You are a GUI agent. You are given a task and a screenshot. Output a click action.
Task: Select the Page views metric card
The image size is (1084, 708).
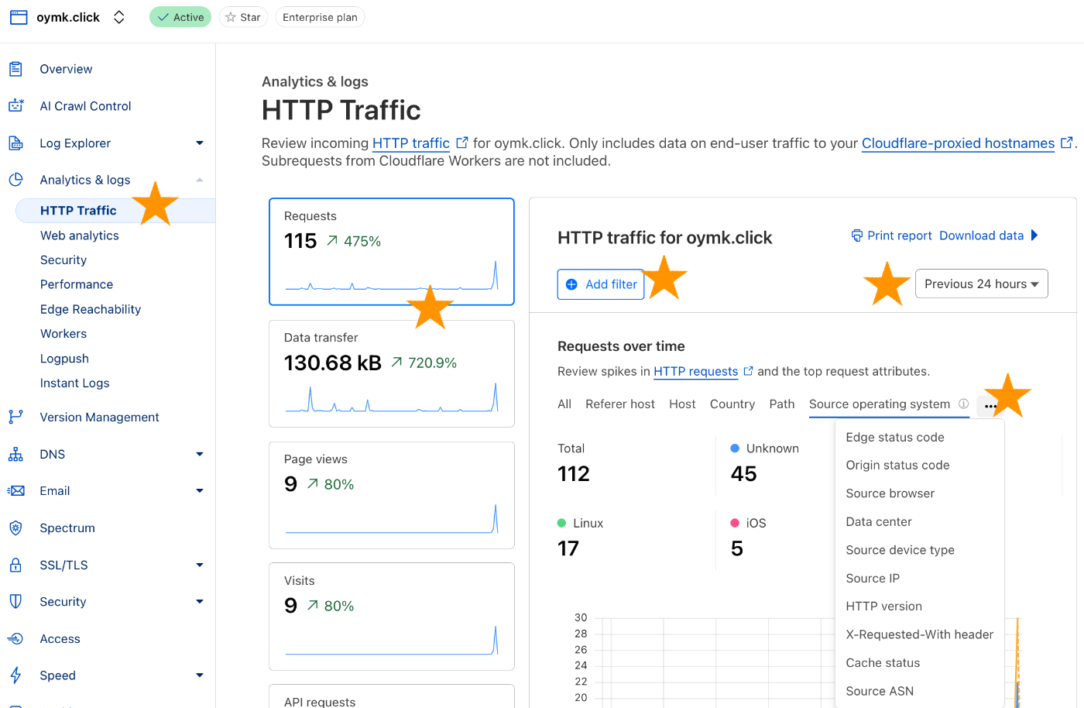pyautogui.click(x=392, y=495)
